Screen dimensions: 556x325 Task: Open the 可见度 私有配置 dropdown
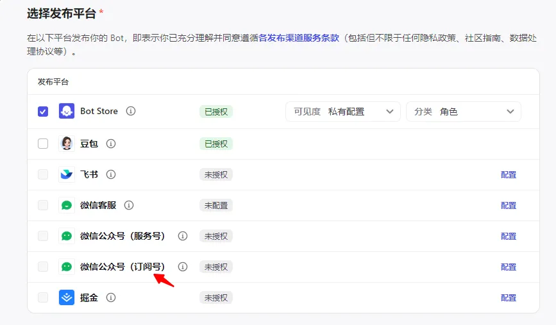tap(342, 112)
